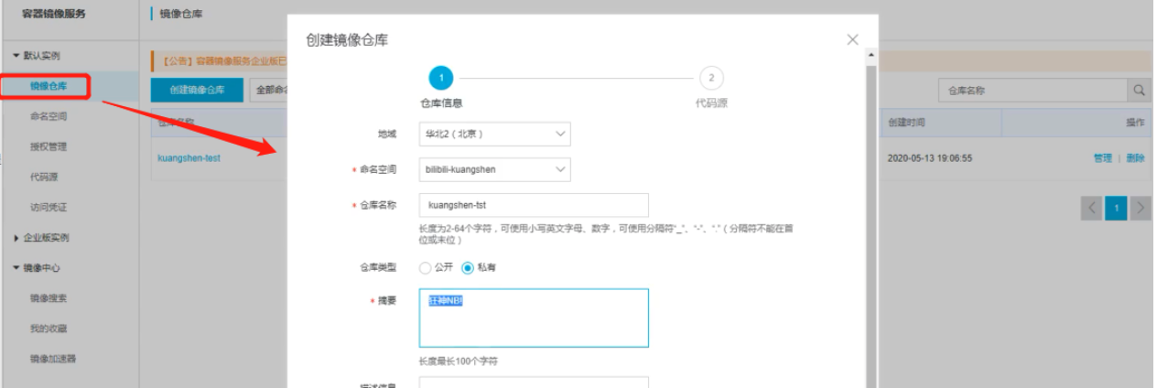Click the 操作 column header

[x=1135, y=122]
